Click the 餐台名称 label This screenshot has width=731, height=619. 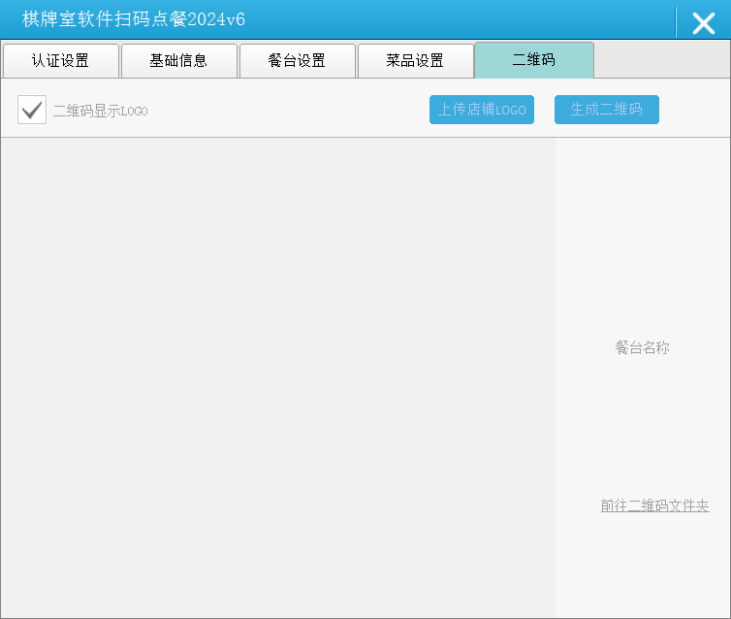[x=642, y=347]
